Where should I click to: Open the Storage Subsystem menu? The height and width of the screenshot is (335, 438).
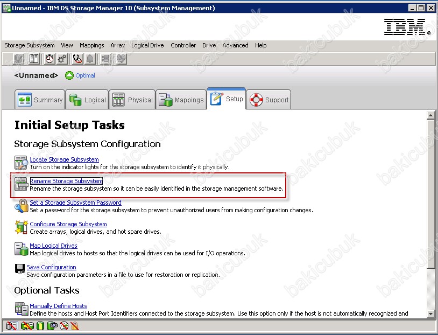[30, 45]
